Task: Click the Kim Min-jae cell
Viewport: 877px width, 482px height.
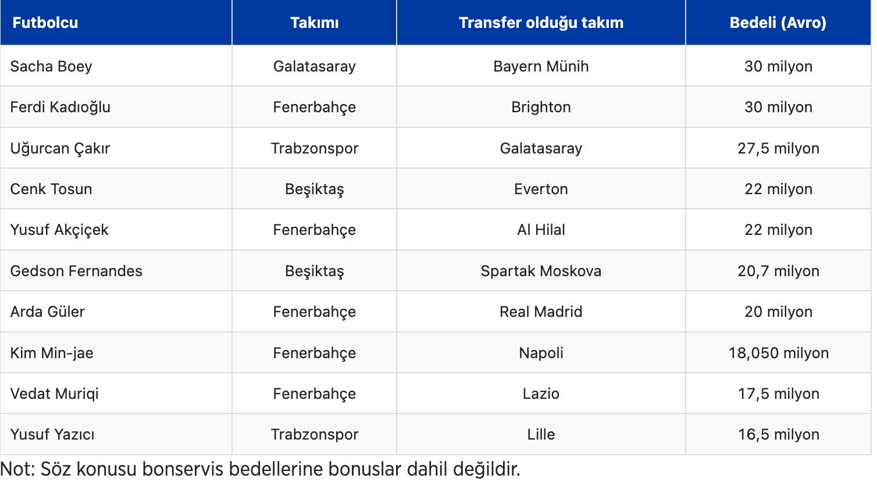Action: [x=52, y=353]
